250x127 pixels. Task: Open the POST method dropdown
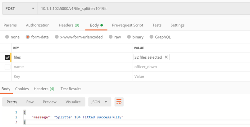(x=20, y=8)
